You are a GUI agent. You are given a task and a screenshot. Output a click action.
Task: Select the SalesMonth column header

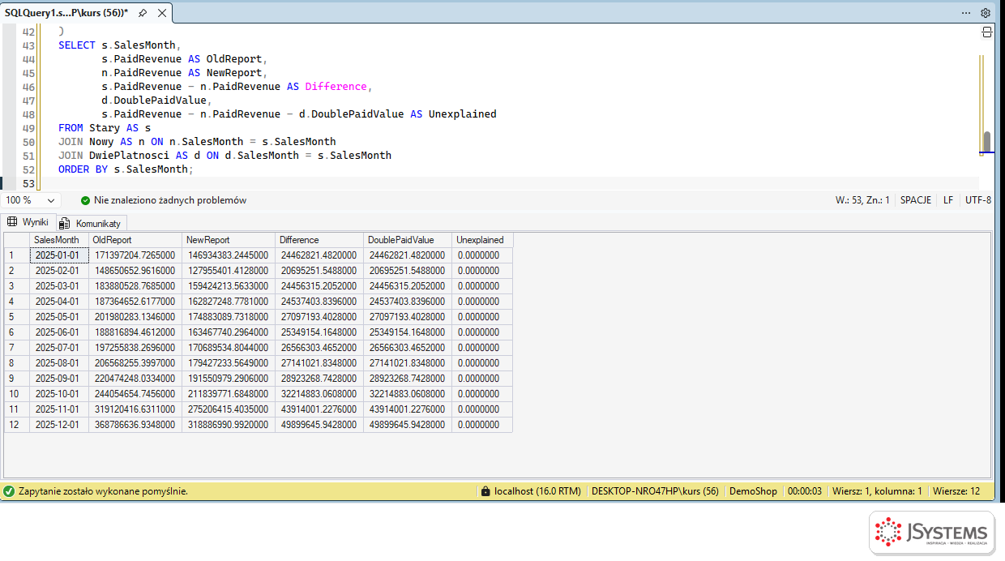(59, 240)
